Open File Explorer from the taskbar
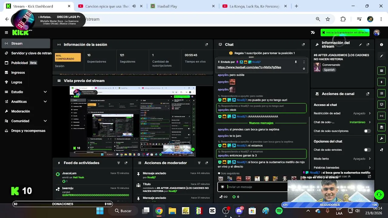 tap(172, 211)
